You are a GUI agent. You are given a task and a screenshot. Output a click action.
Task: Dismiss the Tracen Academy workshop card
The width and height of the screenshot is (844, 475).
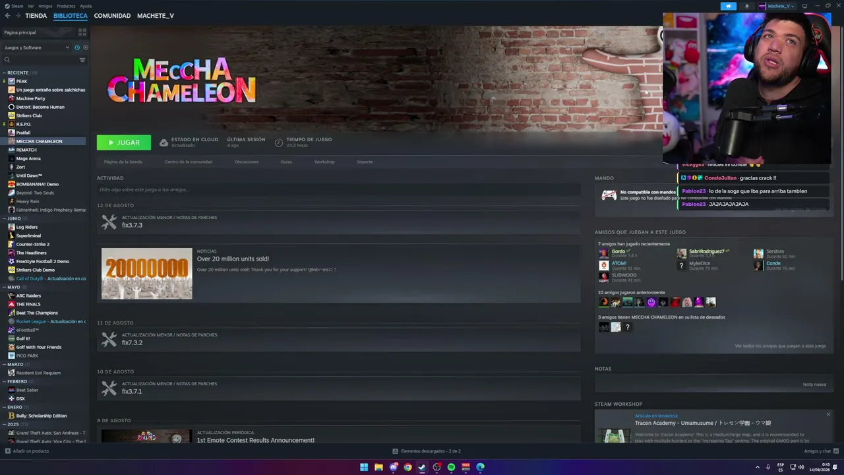pyautogui.click(x=828, y=414)
